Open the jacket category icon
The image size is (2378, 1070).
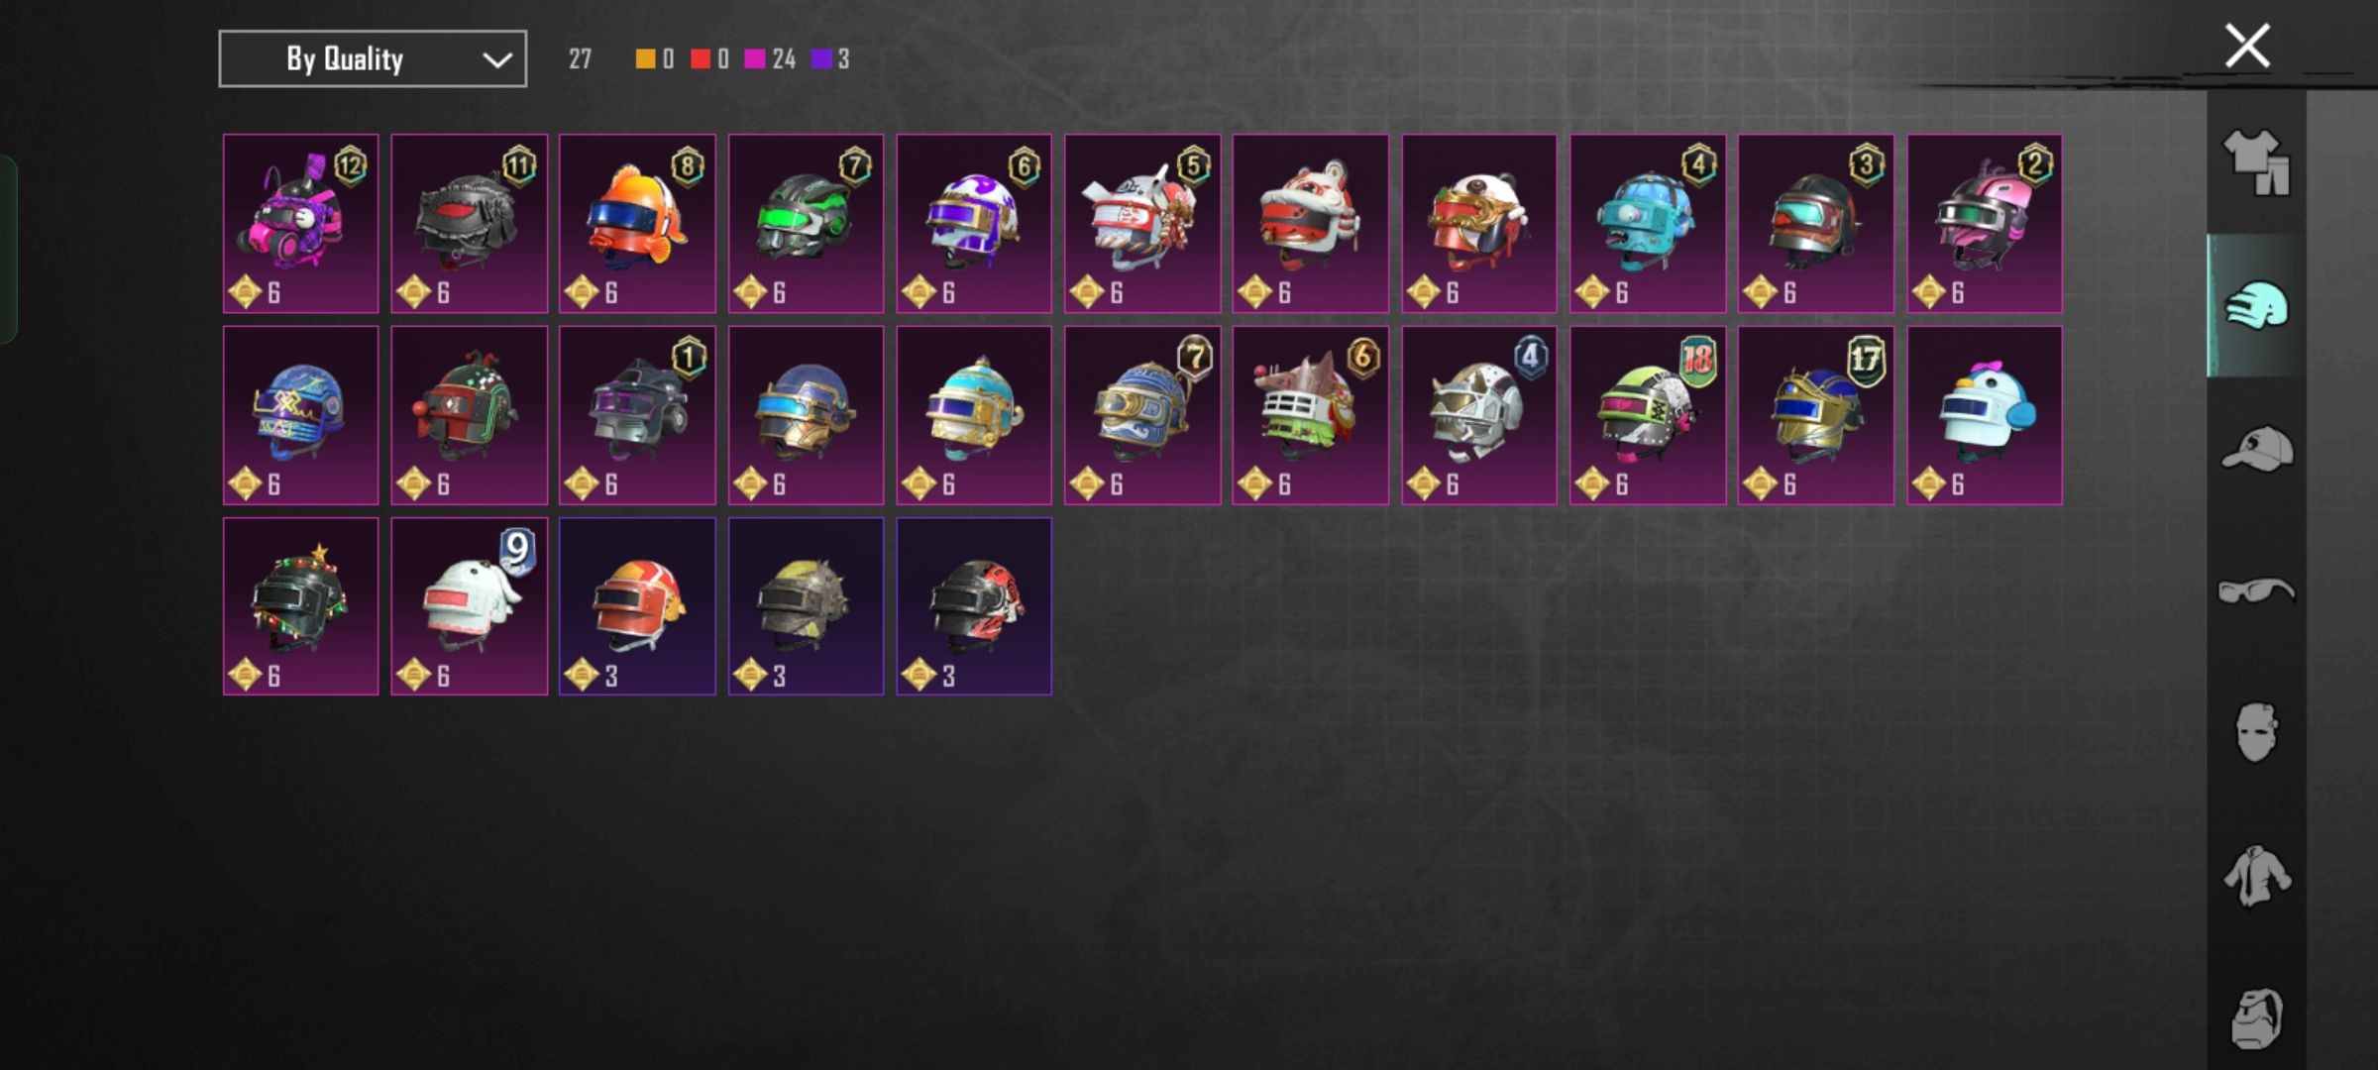pyautogui.click(x=2256, y=876)
